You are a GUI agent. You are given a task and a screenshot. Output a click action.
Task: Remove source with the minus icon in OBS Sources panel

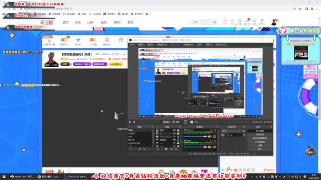[x=162, y=149]
